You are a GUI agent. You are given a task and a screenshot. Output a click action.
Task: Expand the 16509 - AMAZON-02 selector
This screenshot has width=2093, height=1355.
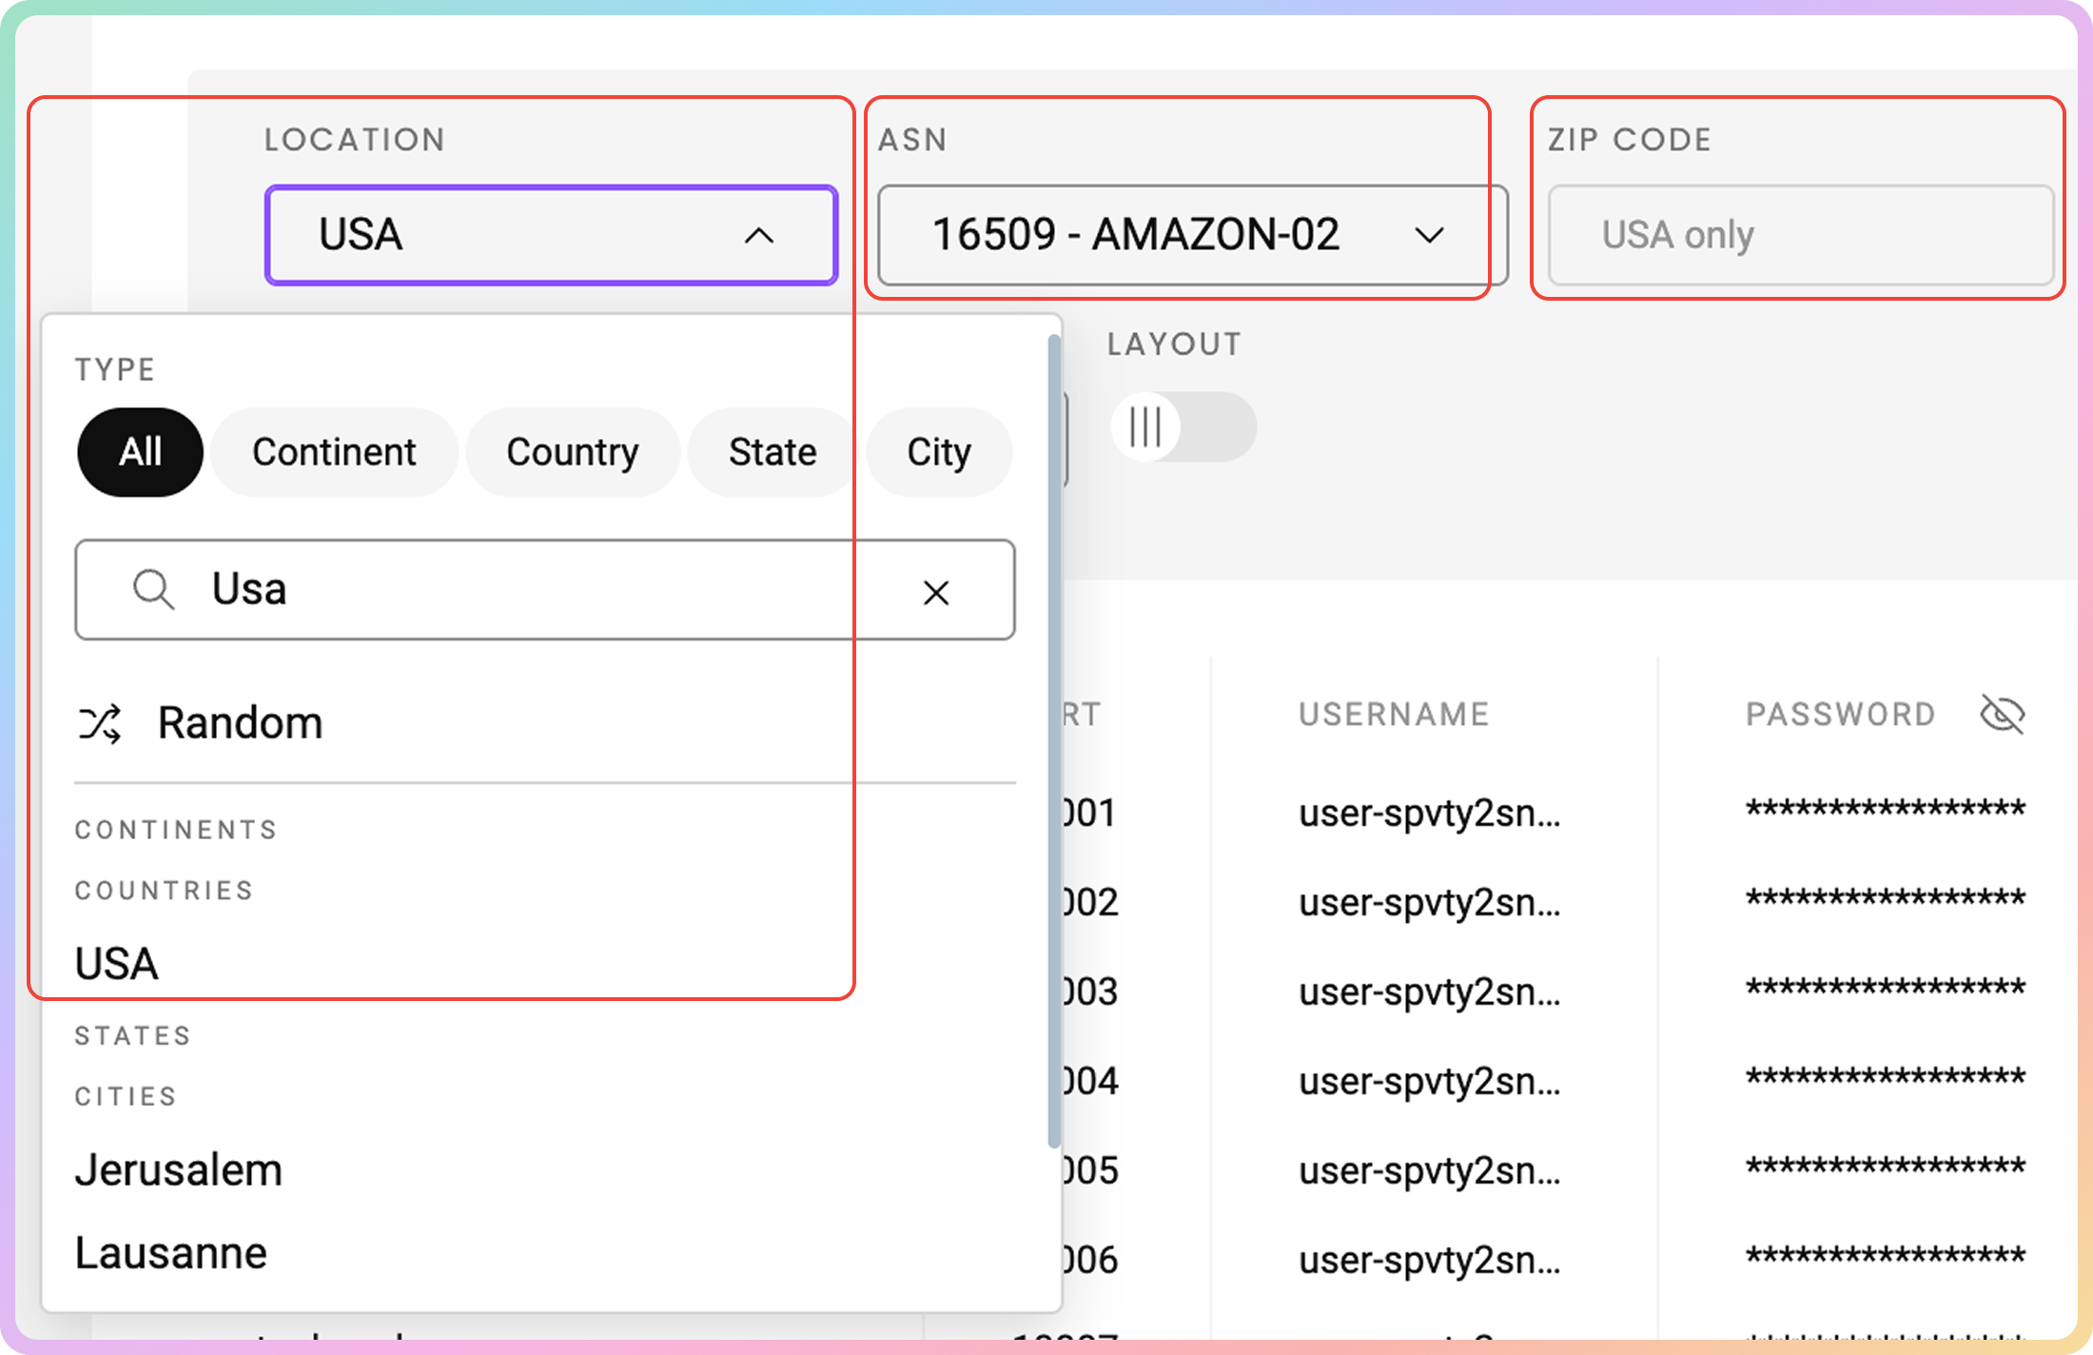1136,235
